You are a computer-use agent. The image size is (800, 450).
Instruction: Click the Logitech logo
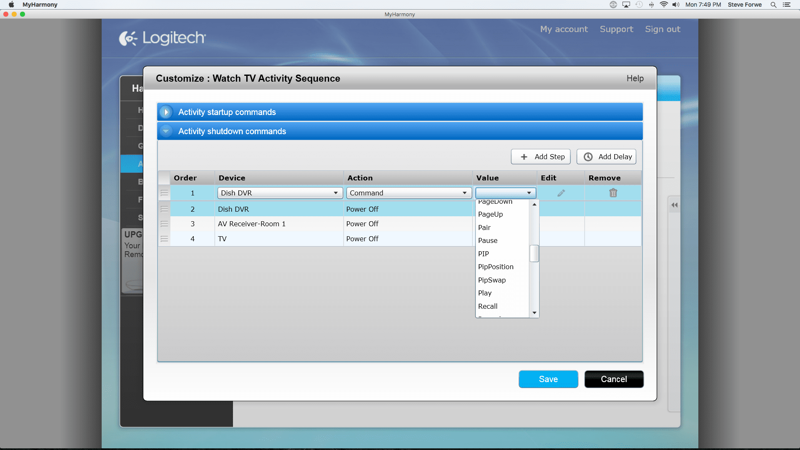coord(162,38)
